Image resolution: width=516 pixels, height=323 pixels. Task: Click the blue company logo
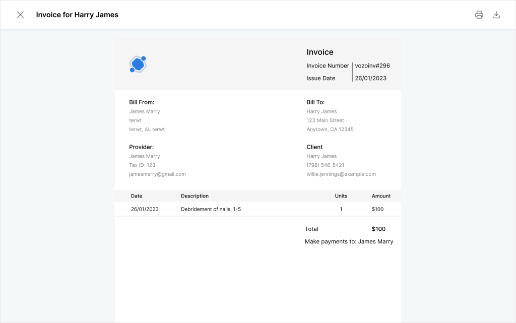138,64
